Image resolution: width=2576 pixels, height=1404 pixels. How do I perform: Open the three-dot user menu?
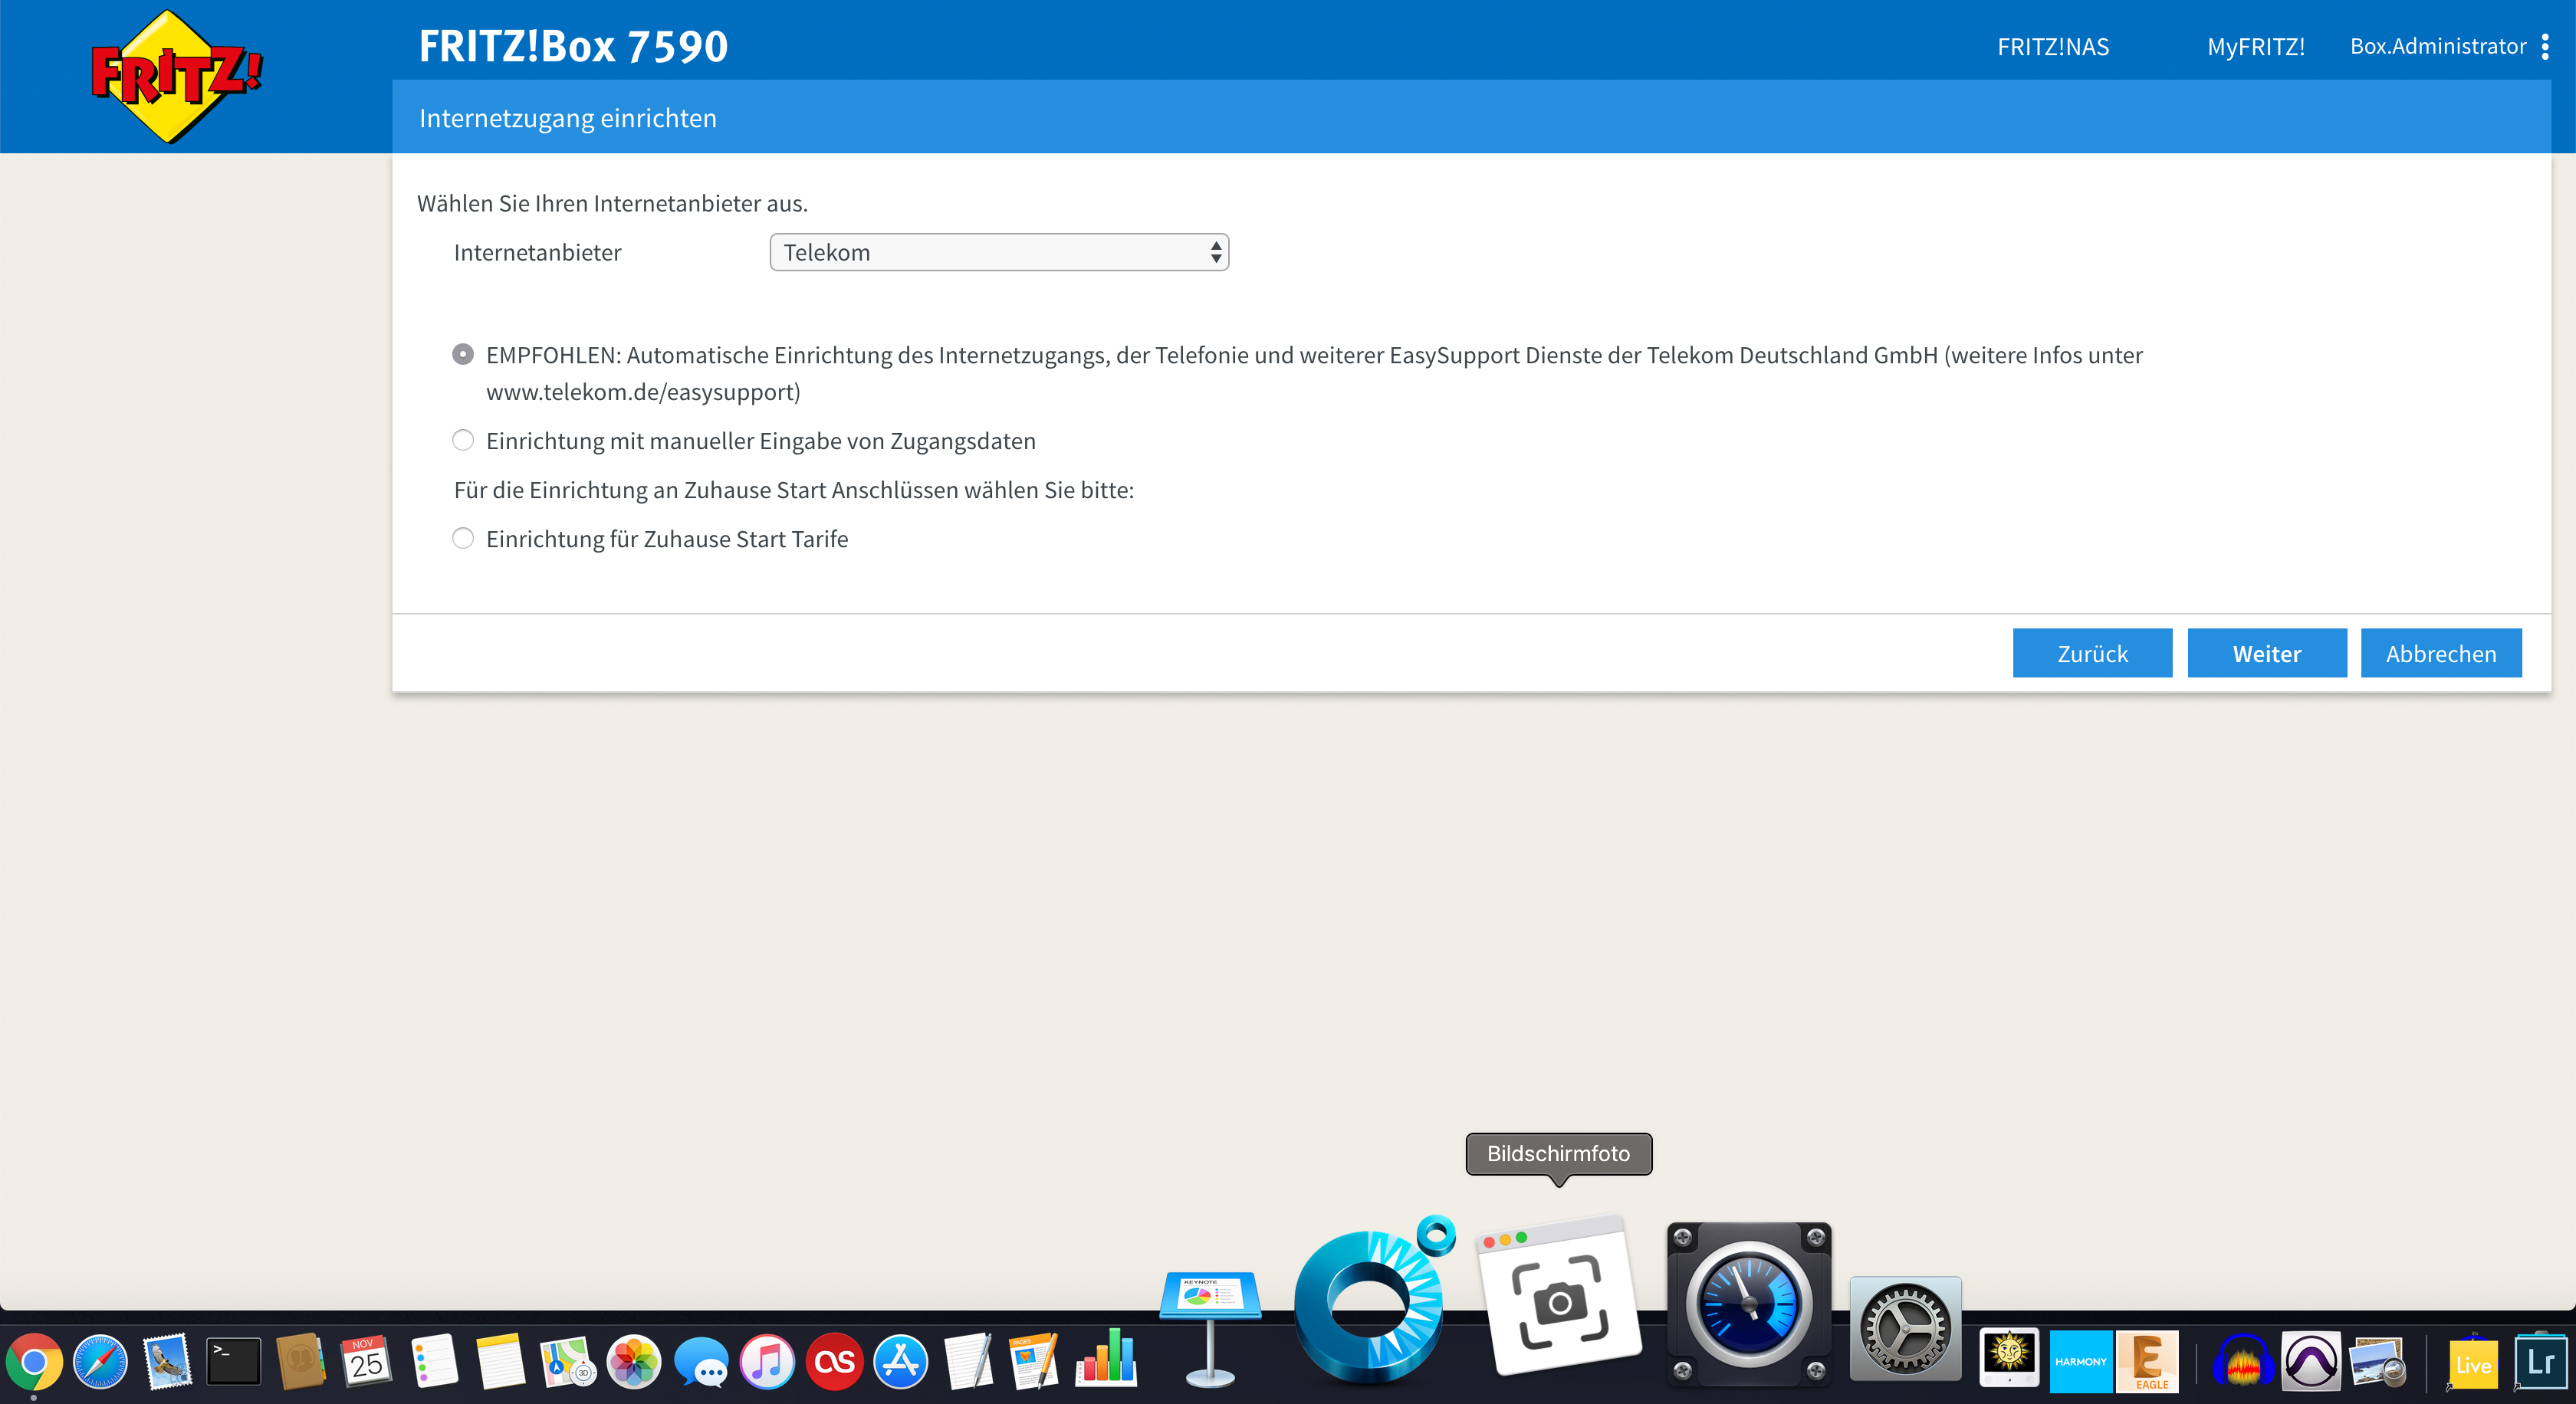[2545, 46]
